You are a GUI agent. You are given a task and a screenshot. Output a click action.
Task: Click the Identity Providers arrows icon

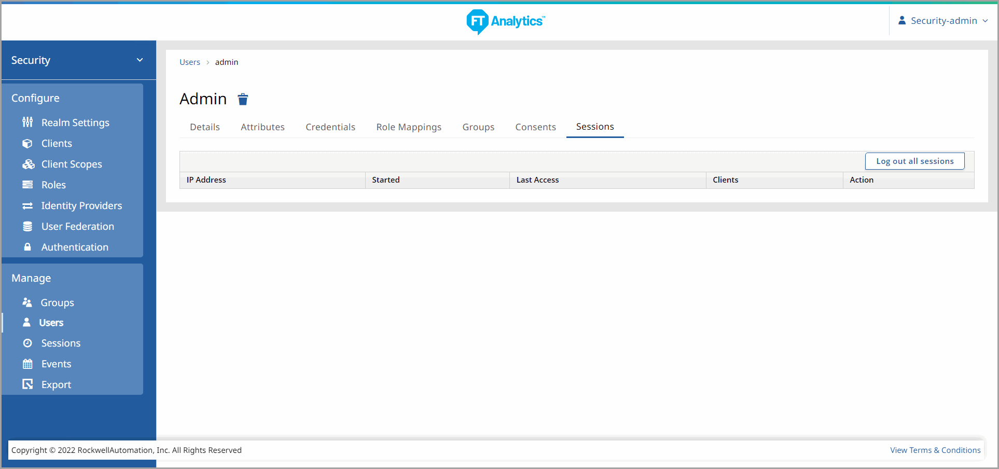coord(27,205)
